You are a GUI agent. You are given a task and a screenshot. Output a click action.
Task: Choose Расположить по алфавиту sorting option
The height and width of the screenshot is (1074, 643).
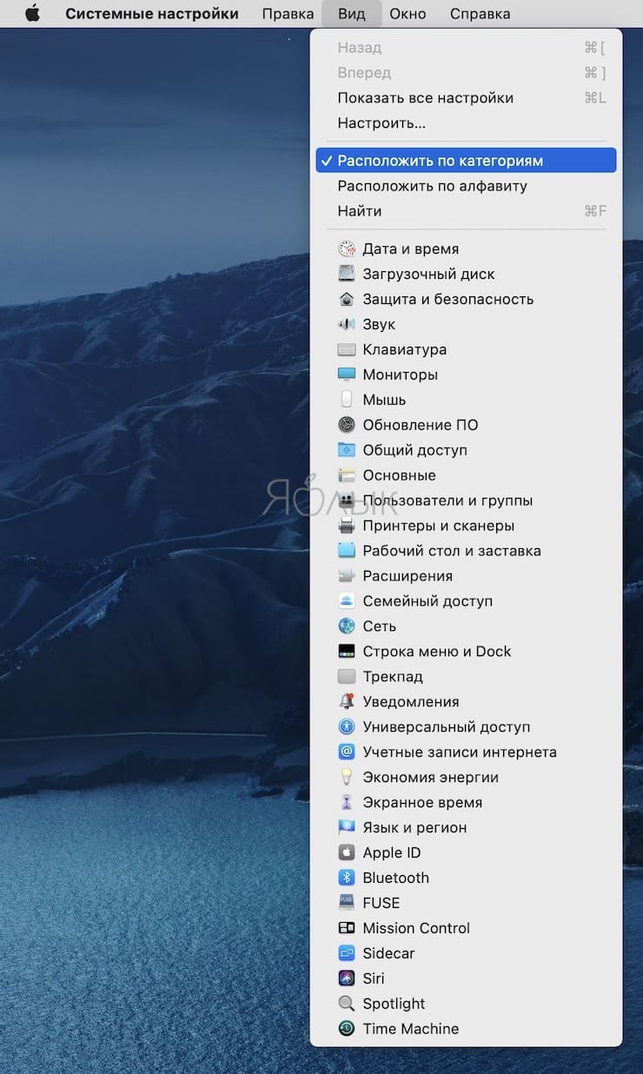click(467, 186)
